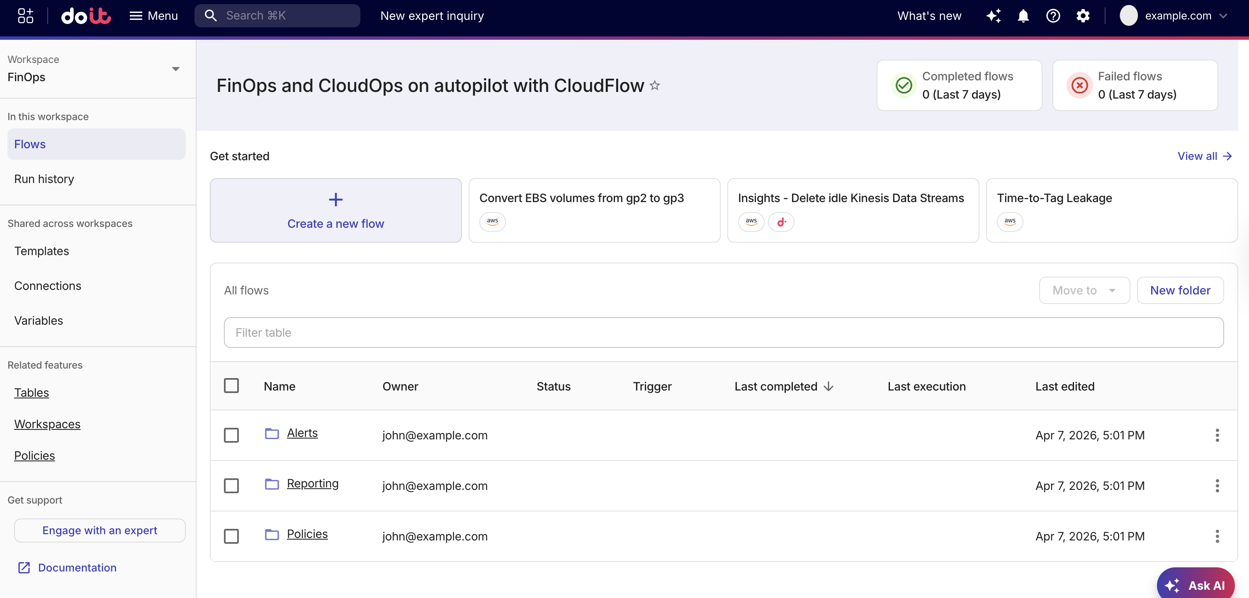Click the search magnifier icon

210,15
